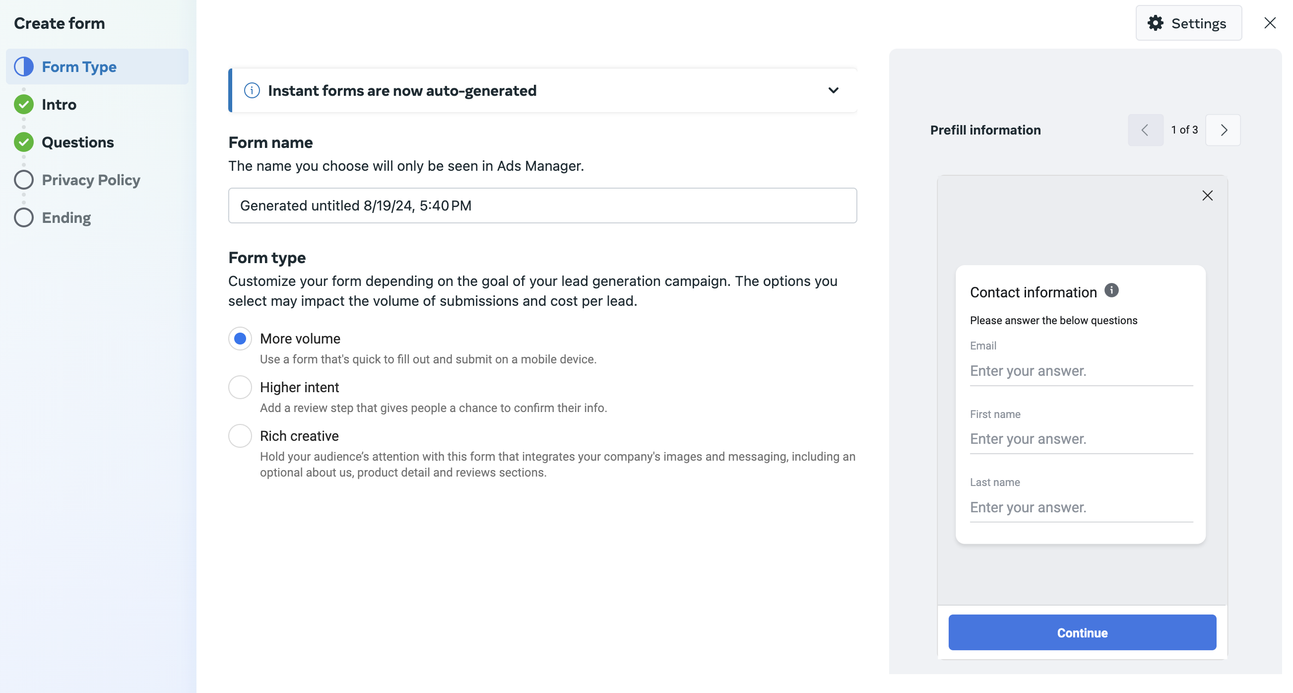Viewport: 1293px width, 693px height.
Task: Open the Privacy Policy step
Action: point(91,180)
